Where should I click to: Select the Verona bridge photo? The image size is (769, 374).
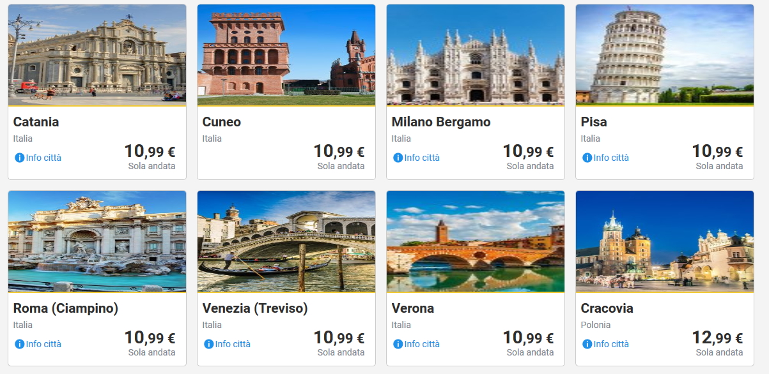click(x=476, y=241)
